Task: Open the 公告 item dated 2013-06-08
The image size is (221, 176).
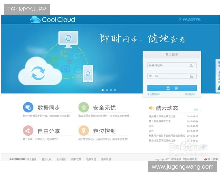Action: tap(151, 126)
